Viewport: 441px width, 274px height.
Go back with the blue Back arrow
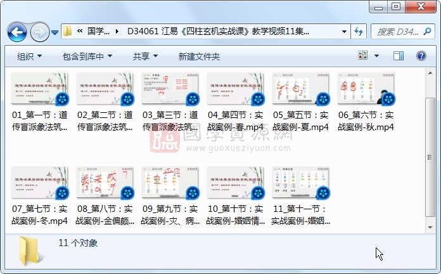coord(17,32)
